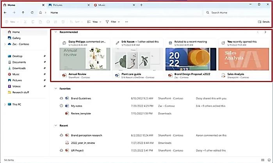Expand the This PC tree node

click(5, 105)
